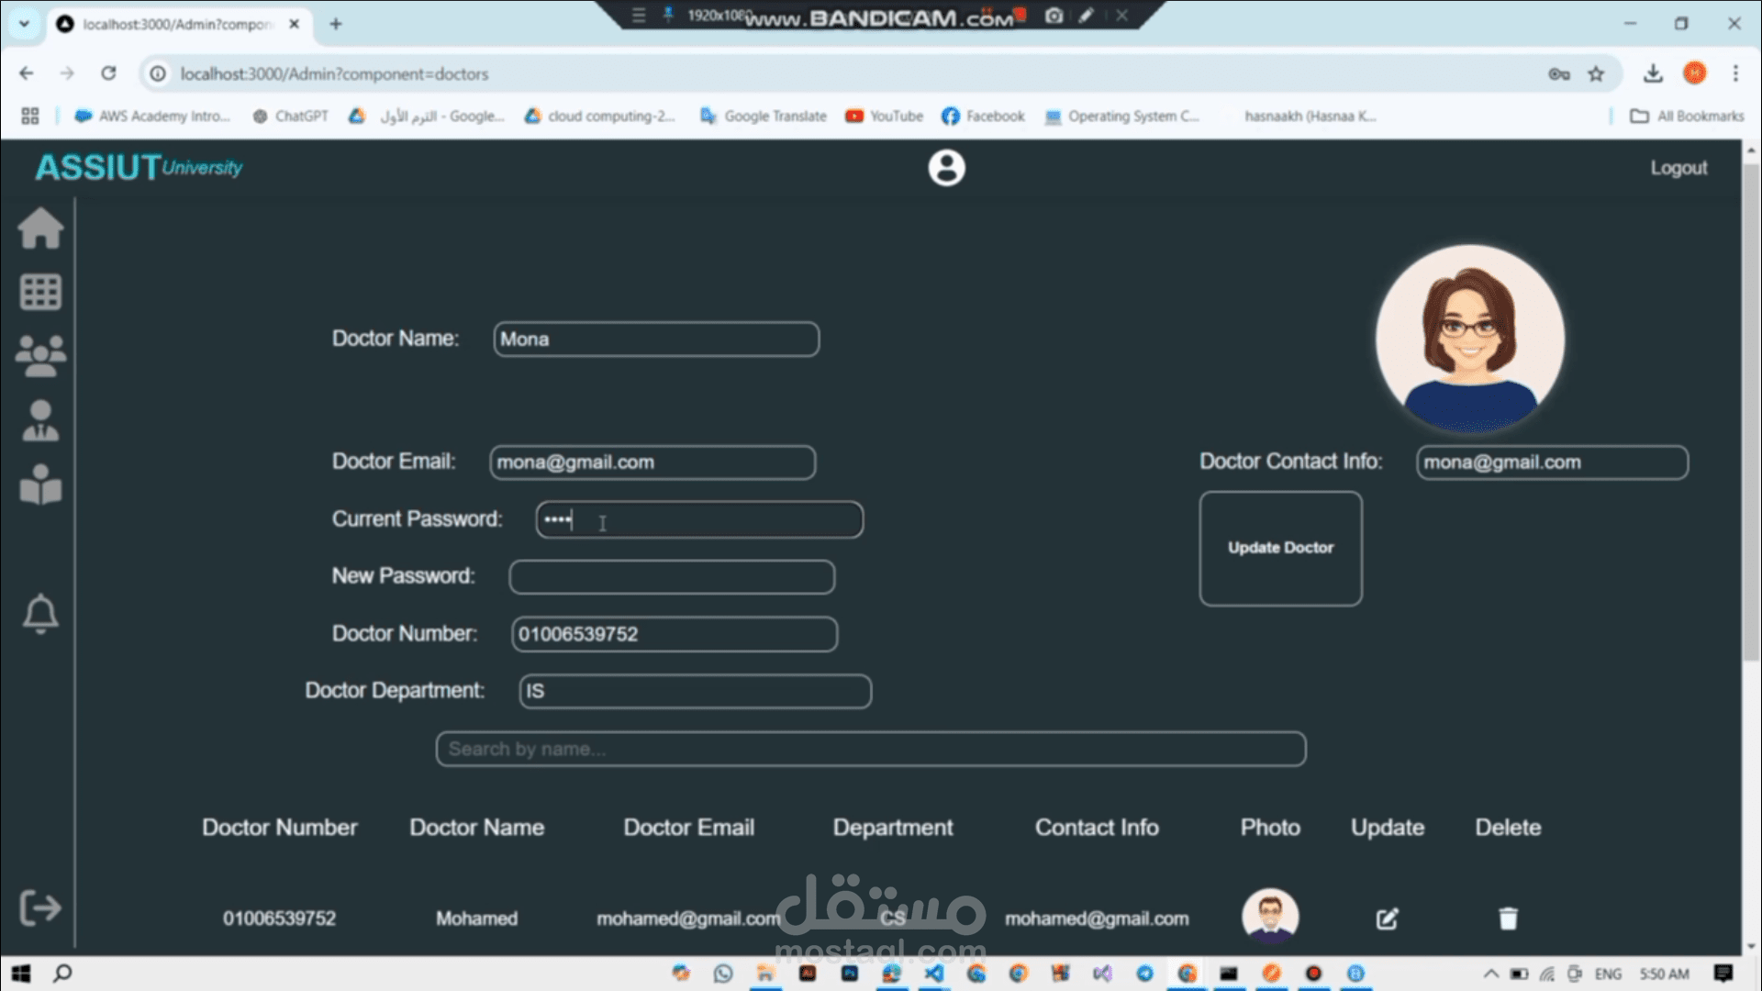Select the users group sidebar icon
This screenshot has width=1762, height=991.
tap(40, 355)
